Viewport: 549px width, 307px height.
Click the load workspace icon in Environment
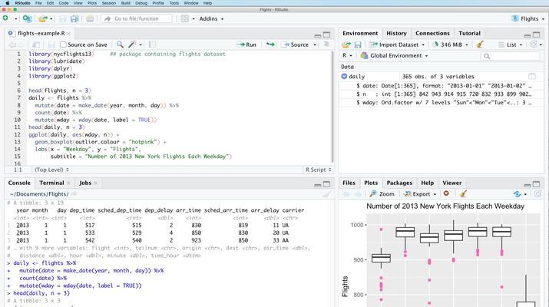pyautogui.click(x=346, y=45)
